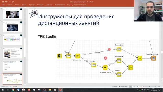This screenshot has height=92, width=163.
Task: Select slide 10 thumbnail
Action: click(x=12, y=14)
